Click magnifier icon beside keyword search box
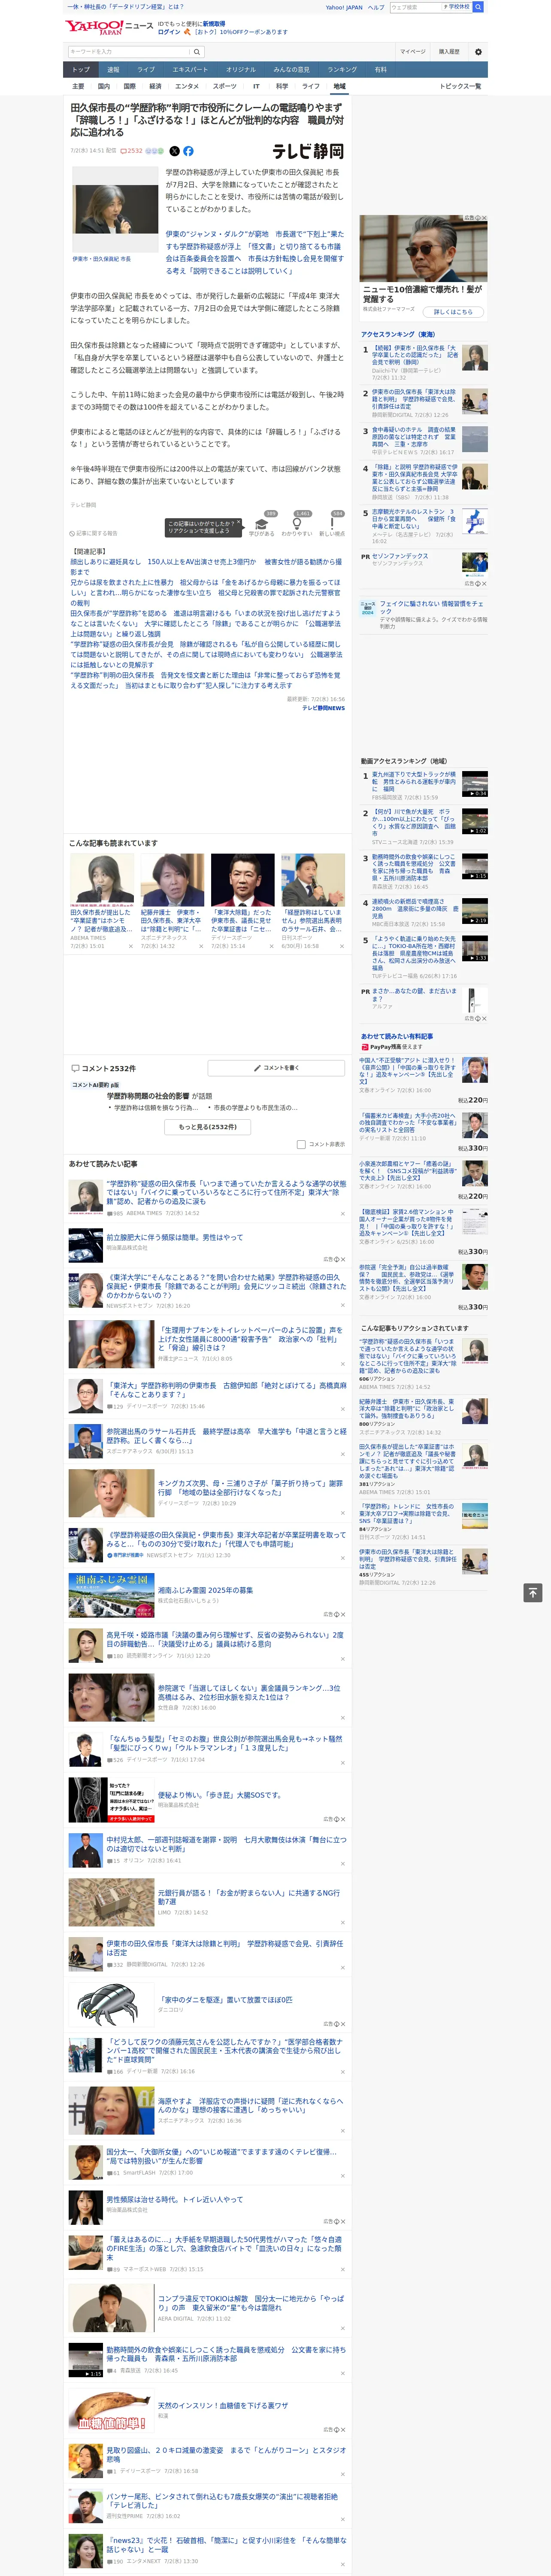The width and height of the screenshot is (551, 2576). 197,52
